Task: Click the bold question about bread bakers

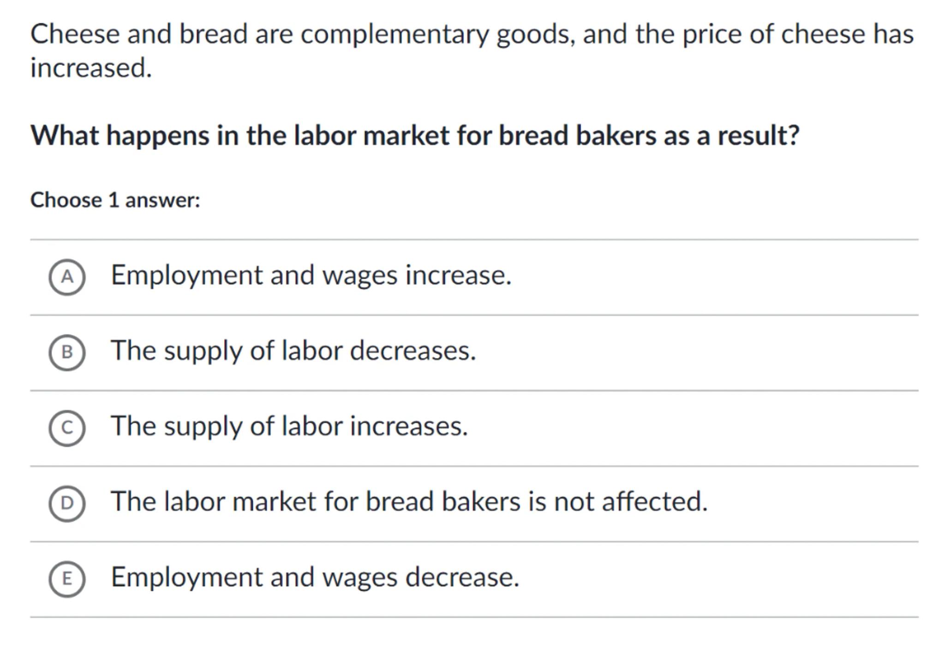Action: (414, 136)
